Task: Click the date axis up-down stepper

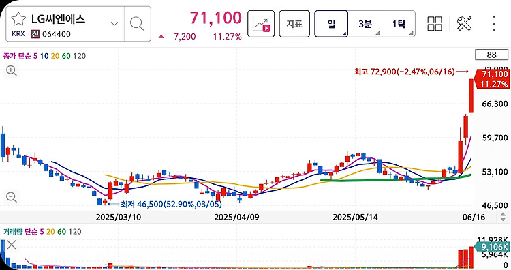Action: click(x=503, y=217)
